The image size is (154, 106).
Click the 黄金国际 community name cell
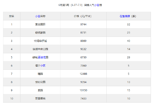coord(40,24)
